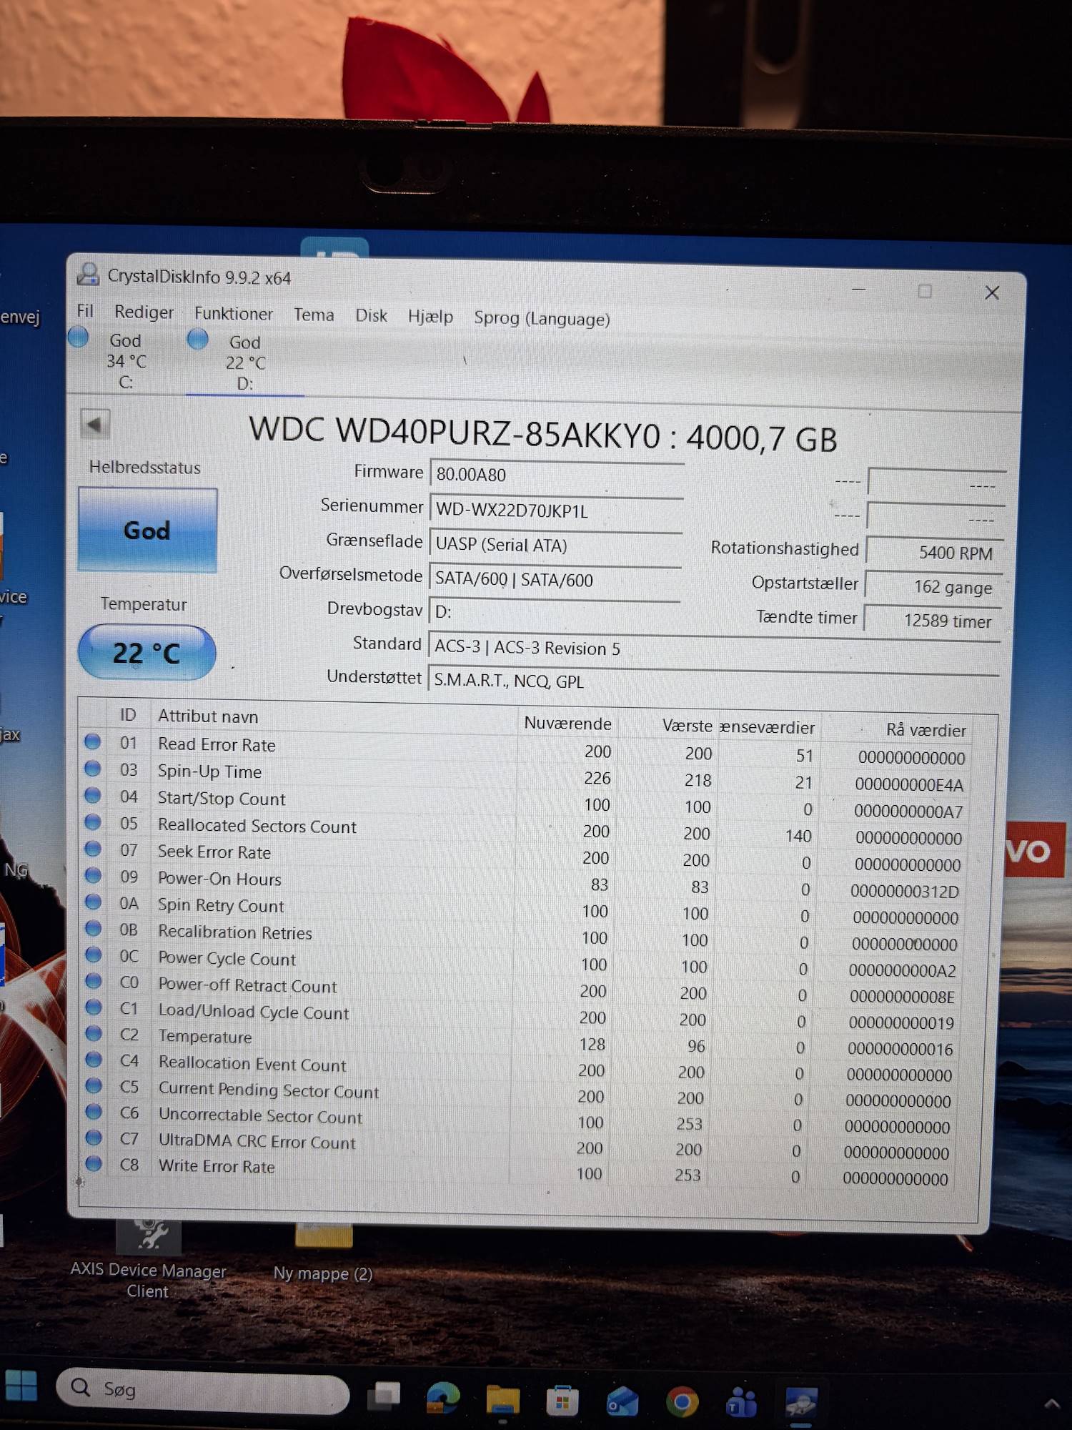Open the Rediger menu
The width and height of the screenshot is (1072, 1430).
144,312
